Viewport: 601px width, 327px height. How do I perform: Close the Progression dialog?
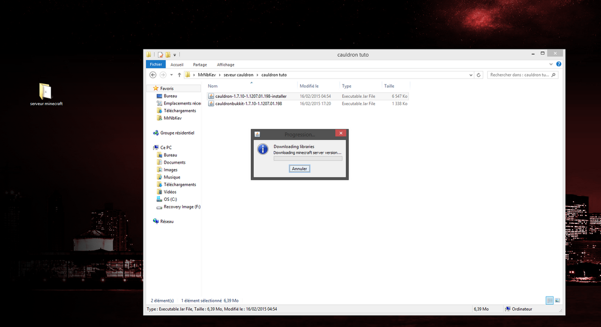[341, 134]
